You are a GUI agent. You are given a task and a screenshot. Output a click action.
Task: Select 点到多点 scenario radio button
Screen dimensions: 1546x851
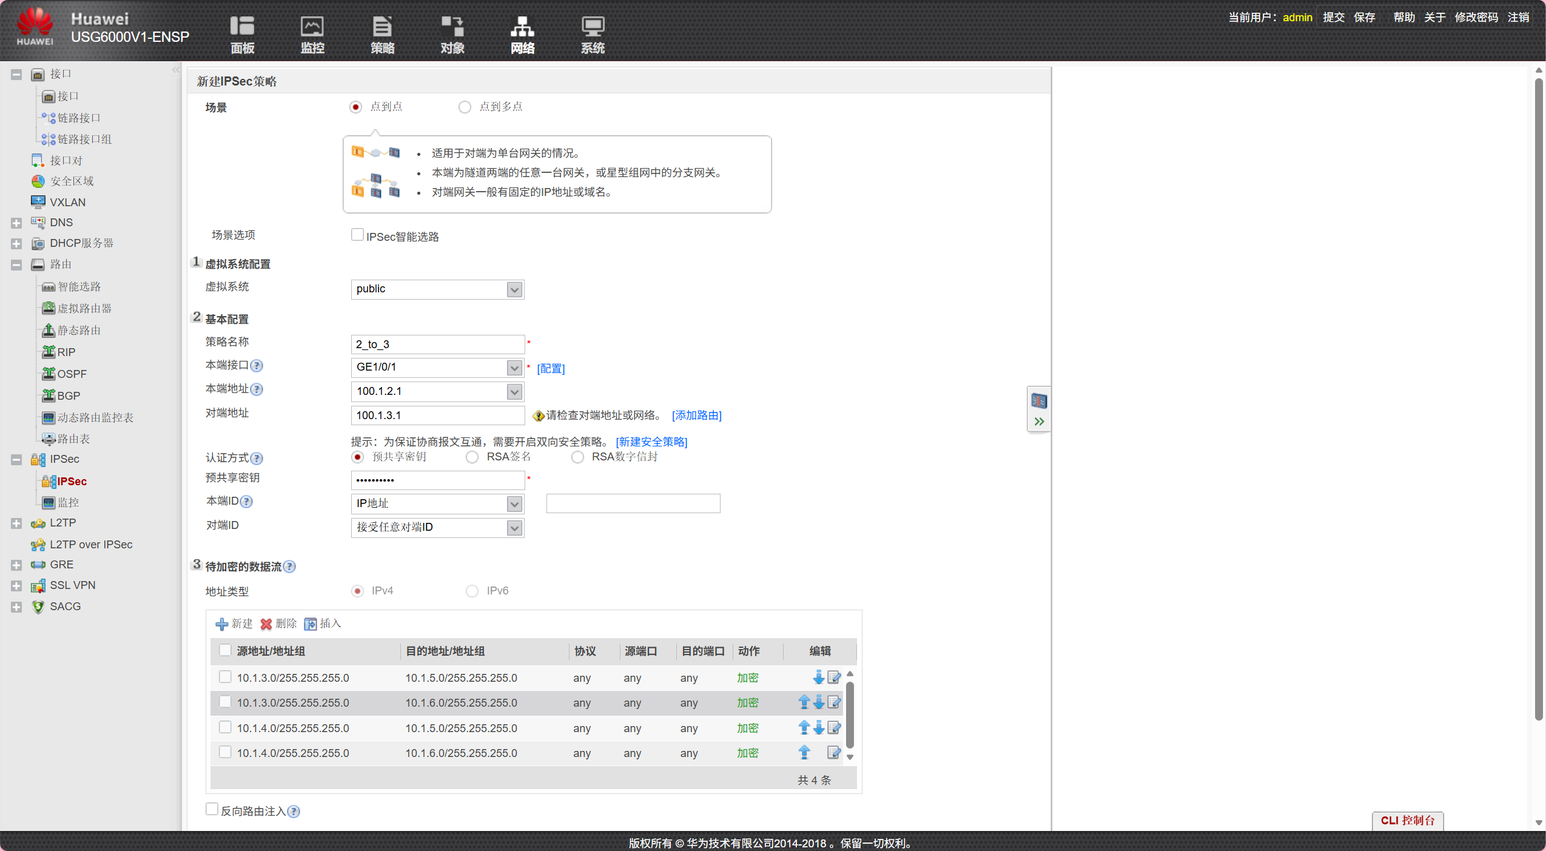click(465, 107)
